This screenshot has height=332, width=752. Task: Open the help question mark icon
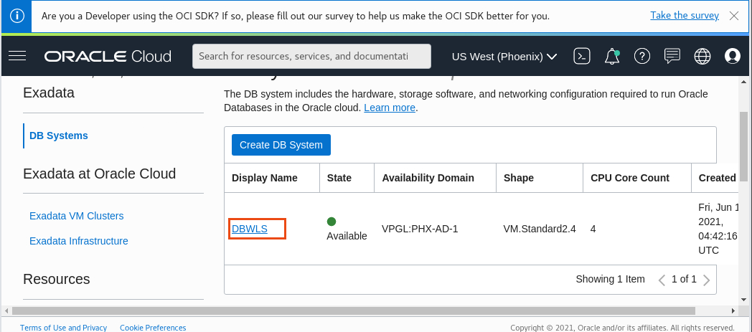point(641,56)
